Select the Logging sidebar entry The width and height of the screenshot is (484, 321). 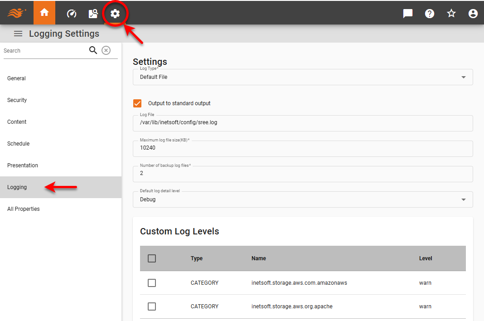pos(17,187)
